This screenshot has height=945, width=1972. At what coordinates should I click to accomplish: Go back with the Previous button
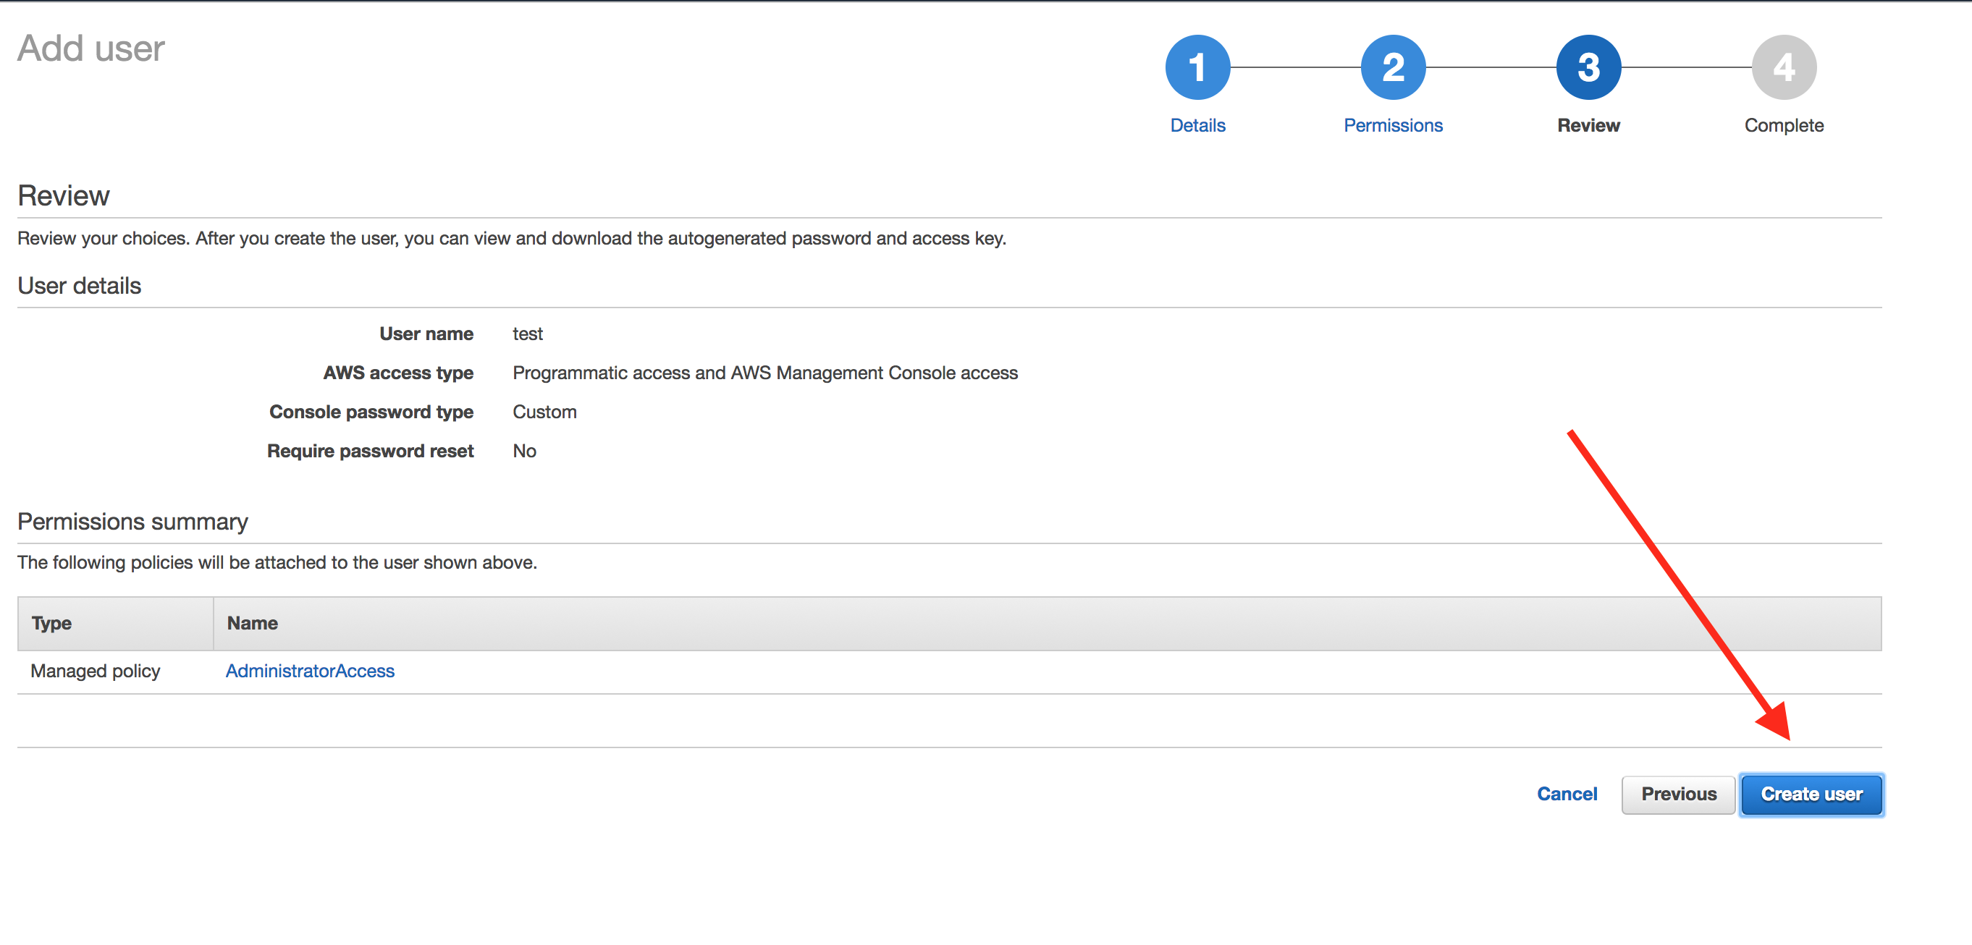pyautogui.click(x=1678, y=794)
